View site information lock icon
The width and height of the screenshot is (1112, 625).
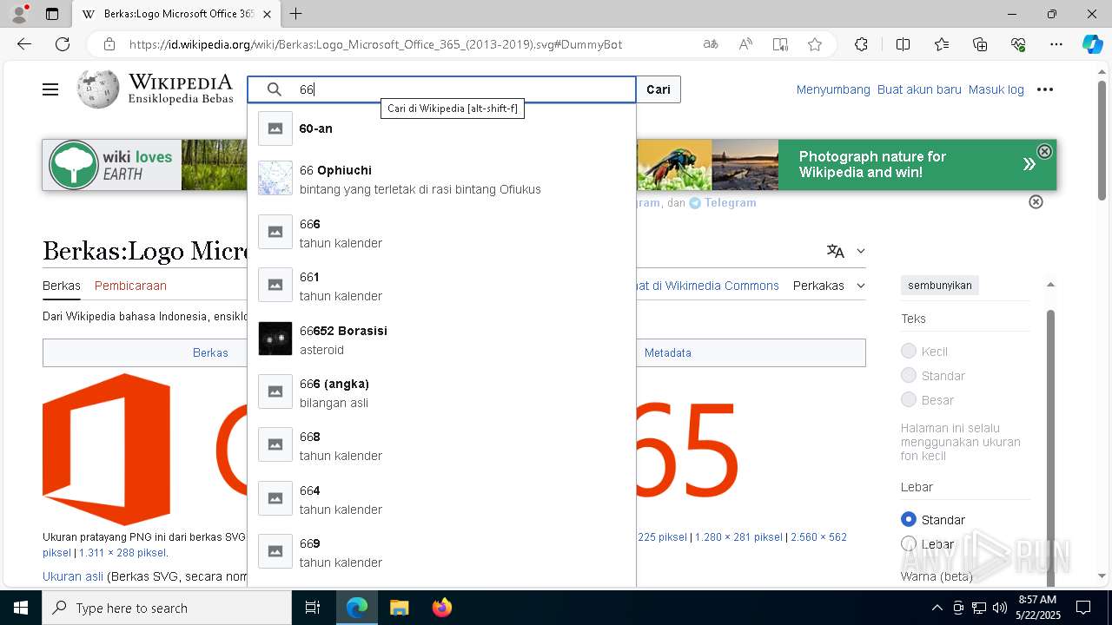point(109,44)
